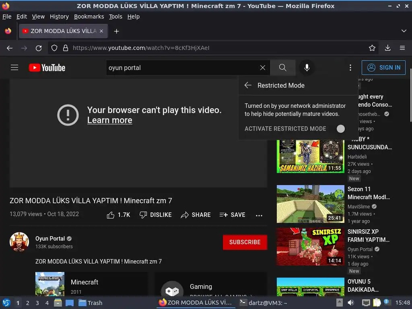Viewport: 412px width, 309px height.
Task: Open the file manager taskbar icon
Action: 58,303
